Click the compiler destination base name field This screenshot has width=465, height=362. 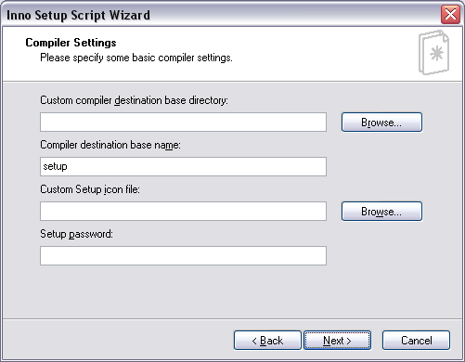[x=183, y=167]
